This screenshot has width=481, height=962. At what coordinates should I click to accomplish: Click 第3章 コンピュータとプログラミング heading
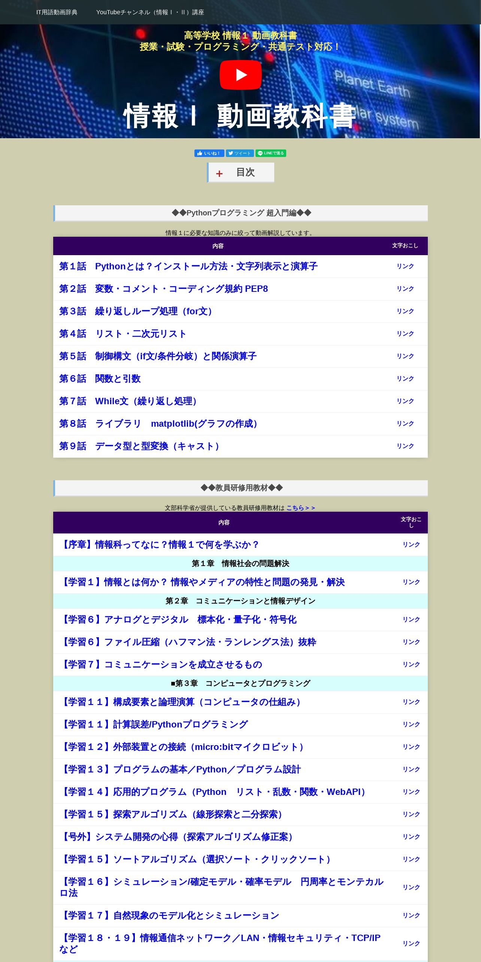240,683
